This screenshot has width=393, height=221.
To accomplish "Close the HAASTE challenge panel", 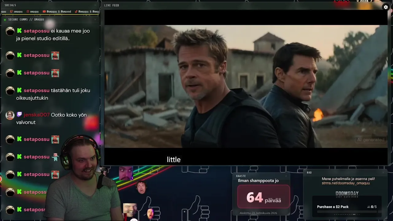I will pos(286,176).
